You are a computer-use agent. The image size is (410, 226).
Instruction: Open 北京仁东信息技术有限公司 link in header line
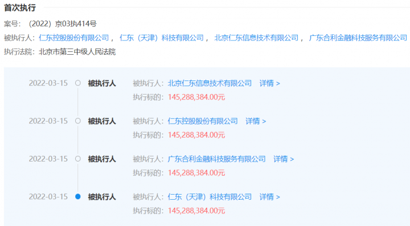point(256,38)
